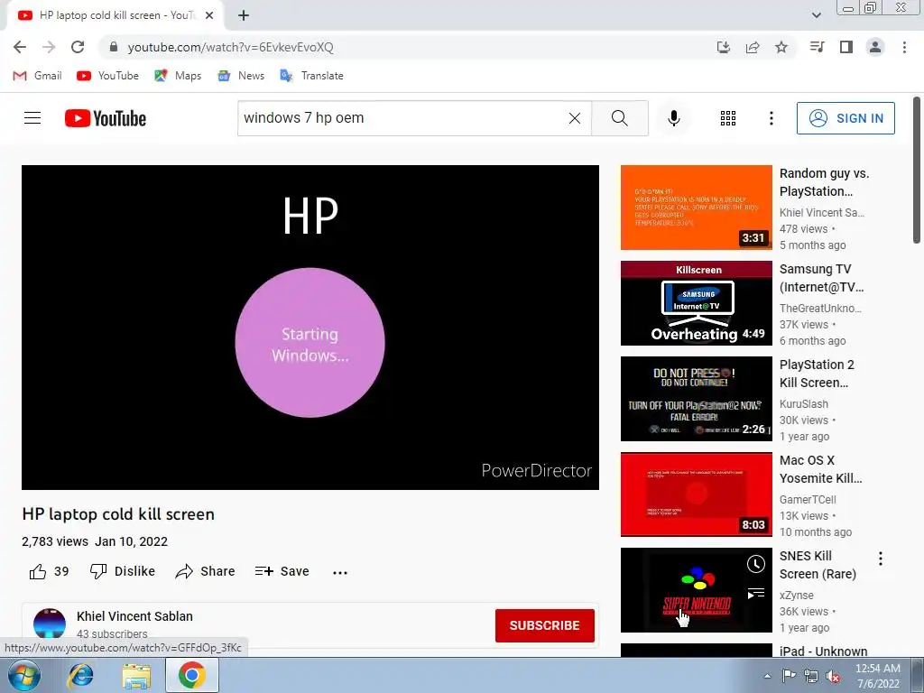The height and width of the screenshot is (693, 924).
Task: Launch Internet Explorer from the taskbar
Action: 80,675
